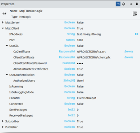Select the ClientCertificatePassword label
The width and height of the screenshot is (140, 133).
30,63
